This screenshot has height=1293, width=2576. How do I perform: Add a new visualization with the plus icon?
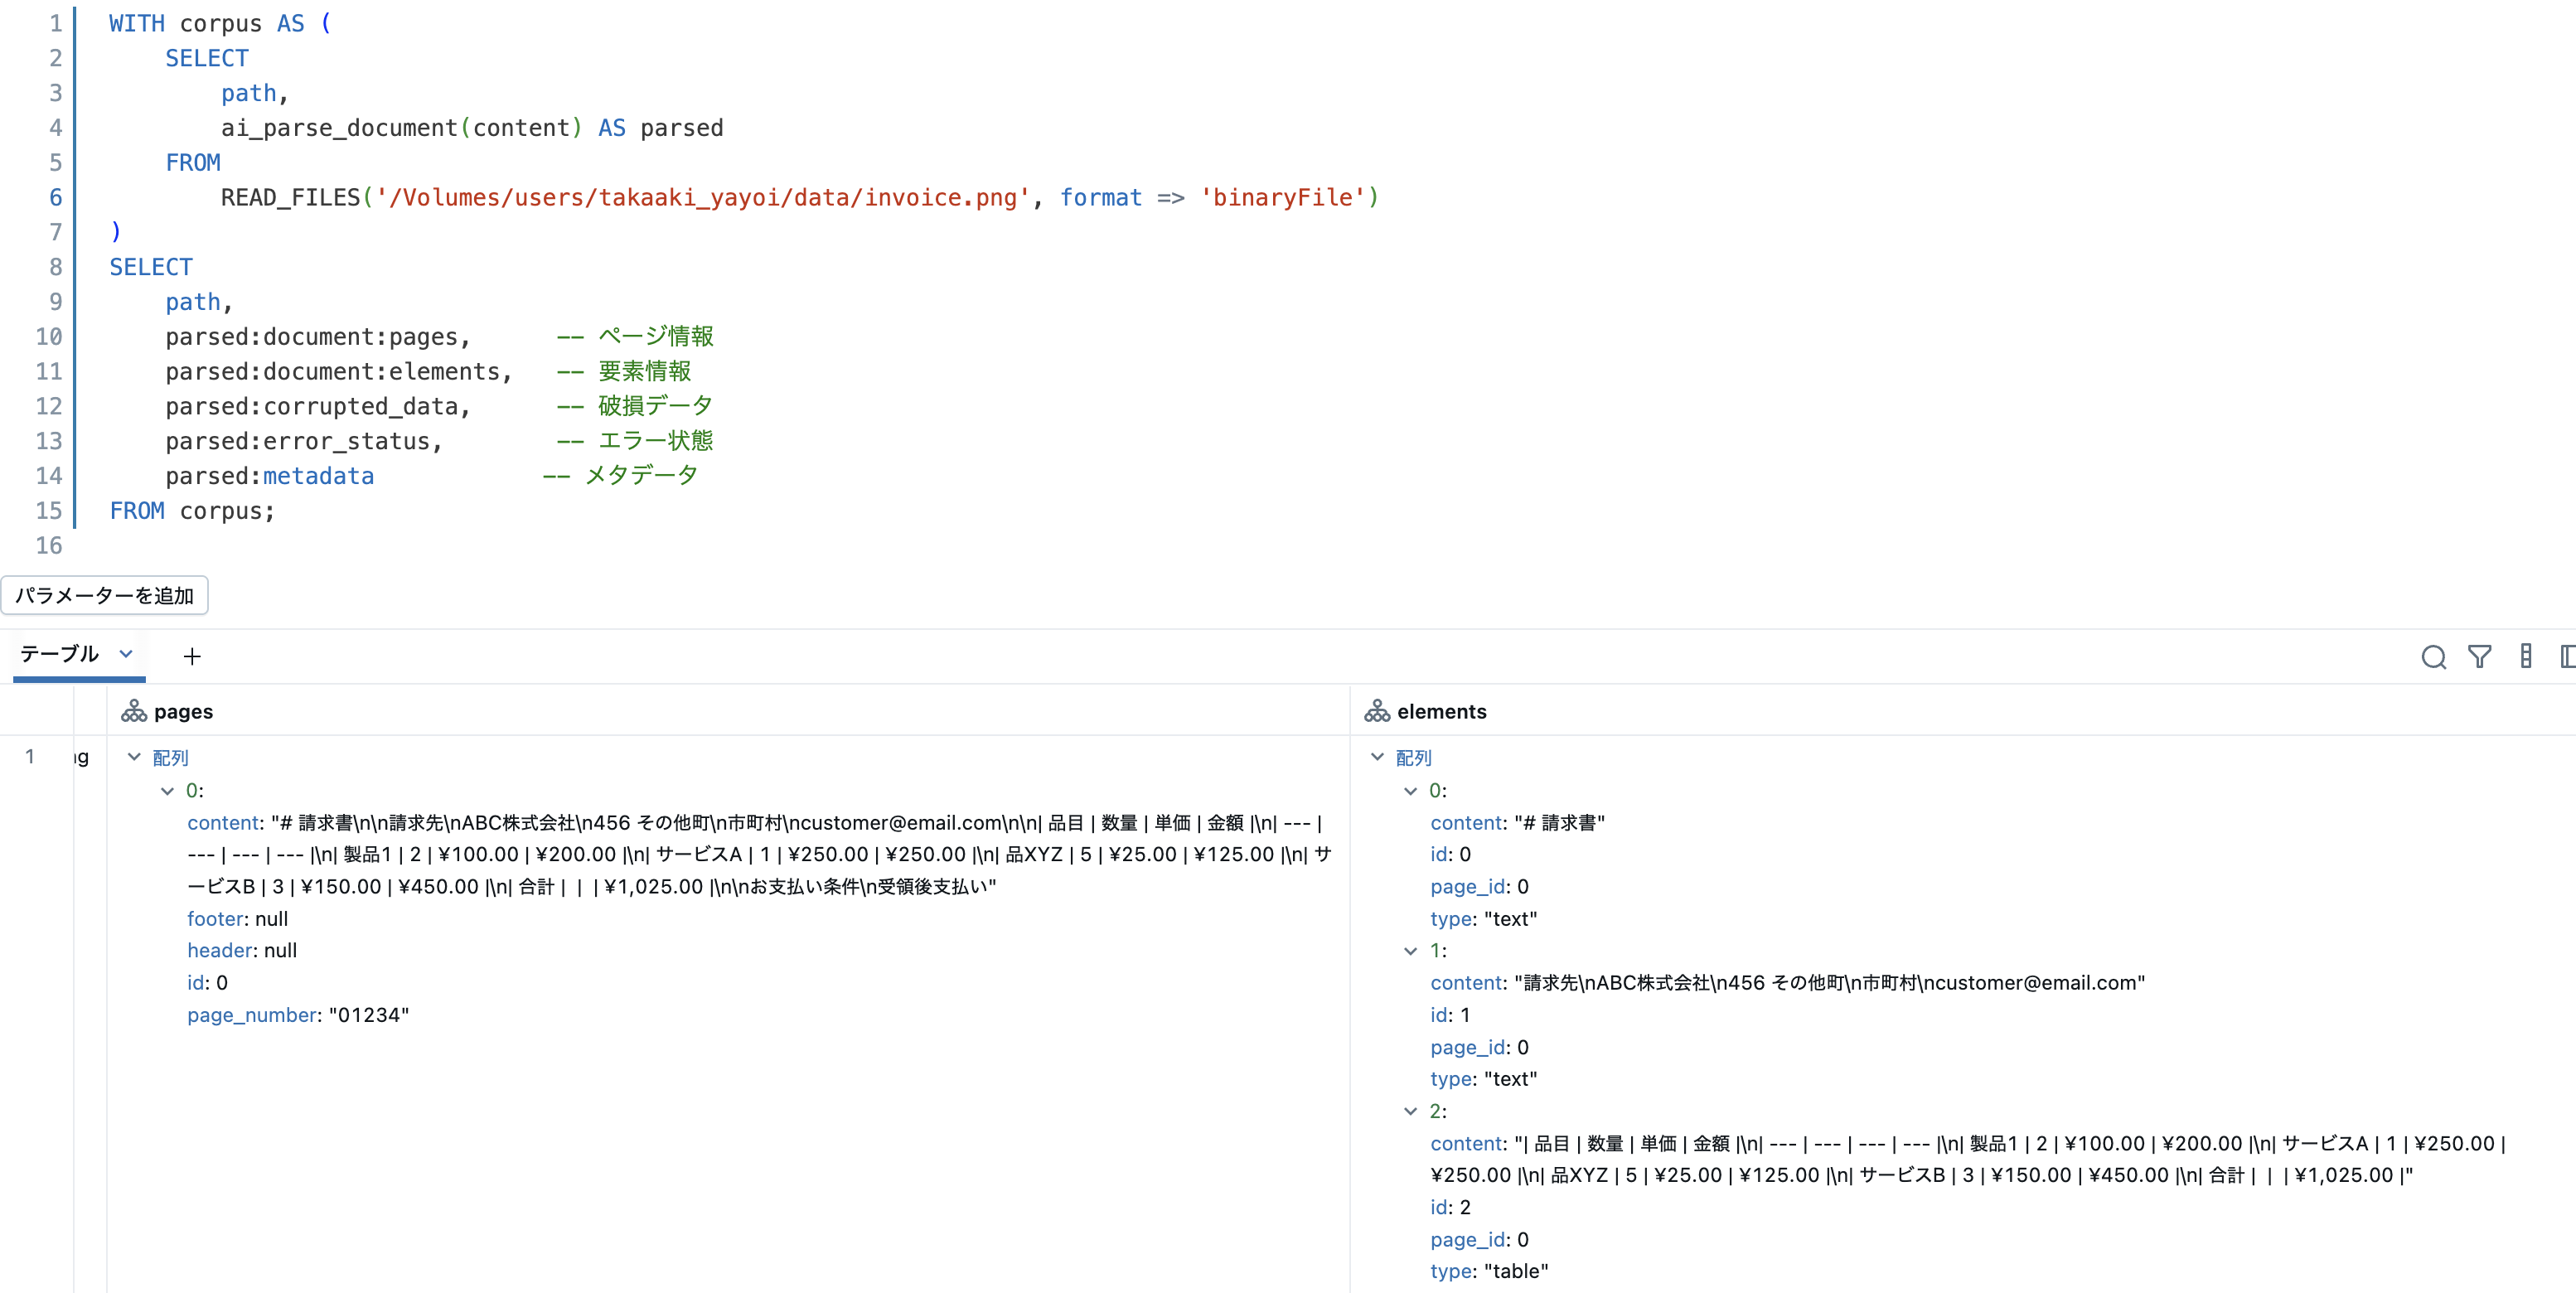tap(192, 657)
